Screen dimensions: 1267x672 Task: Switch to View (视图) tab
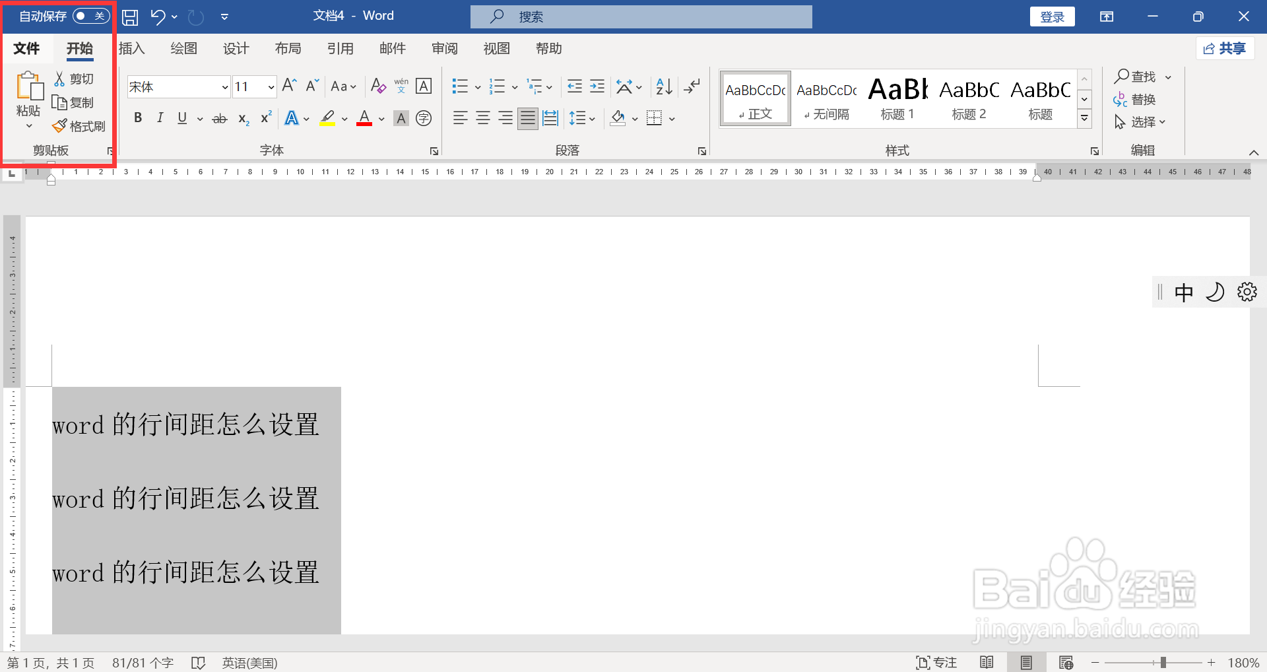pyautogui.click(x=496, y=48)
